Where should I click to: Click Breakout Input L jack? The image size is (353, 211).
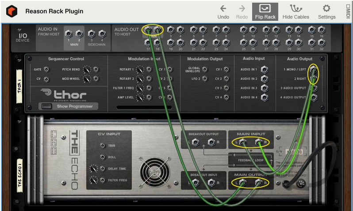[x=195, y=182]
